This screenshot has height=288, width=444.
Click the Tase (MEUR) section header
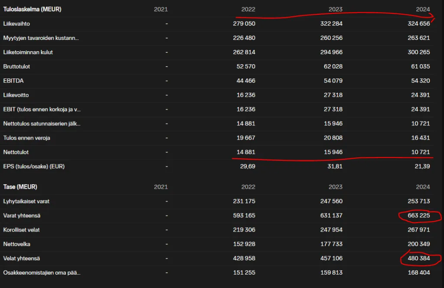click(20, 187)
